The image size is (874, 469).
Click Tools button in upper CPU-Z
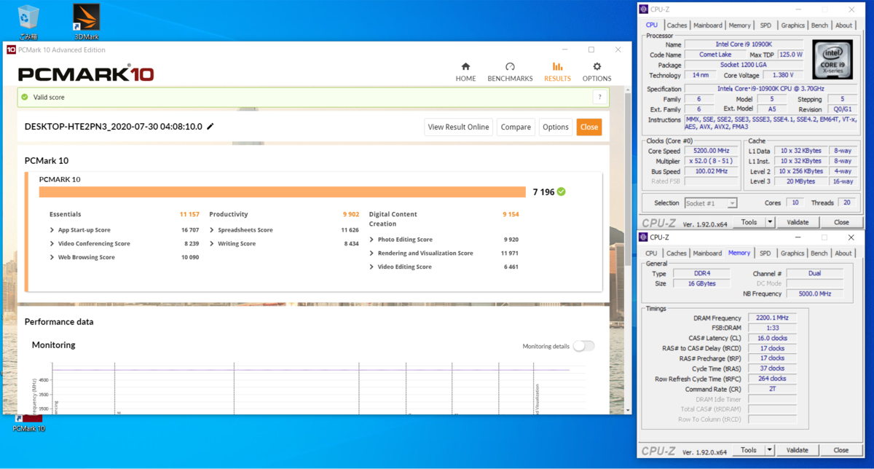749,222
